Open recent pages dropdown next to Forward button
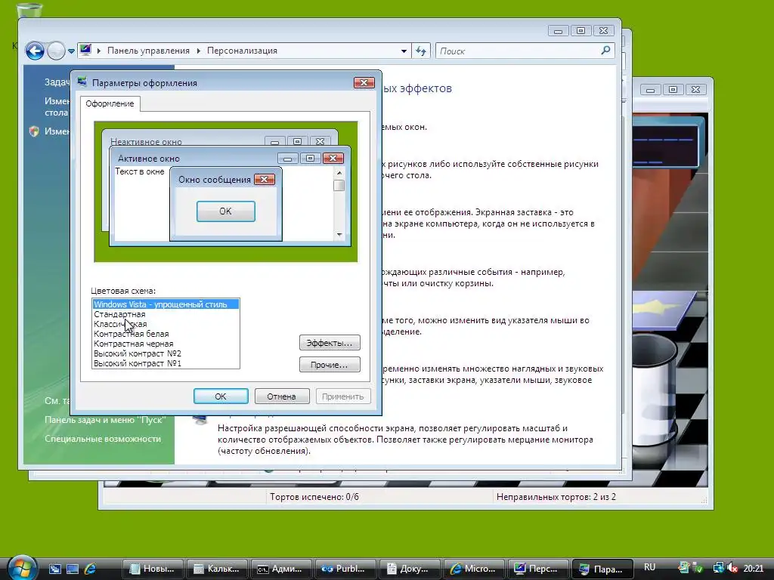Image resolution: width=774 pixels, height=580 pixels. pyautogui.click(x=72, y=51)
